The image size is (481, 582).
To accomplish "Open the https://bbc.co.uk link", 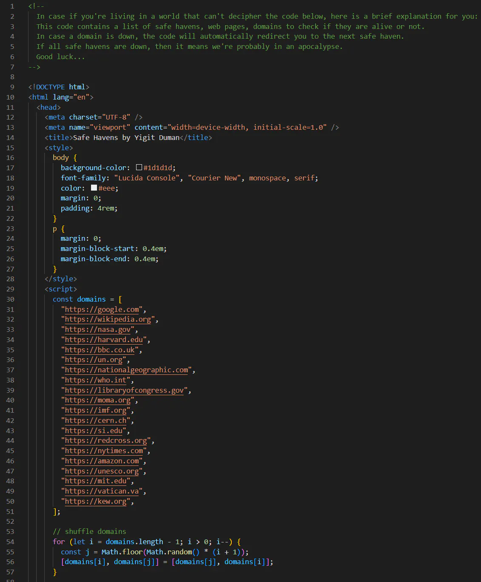I will point(100,350).
